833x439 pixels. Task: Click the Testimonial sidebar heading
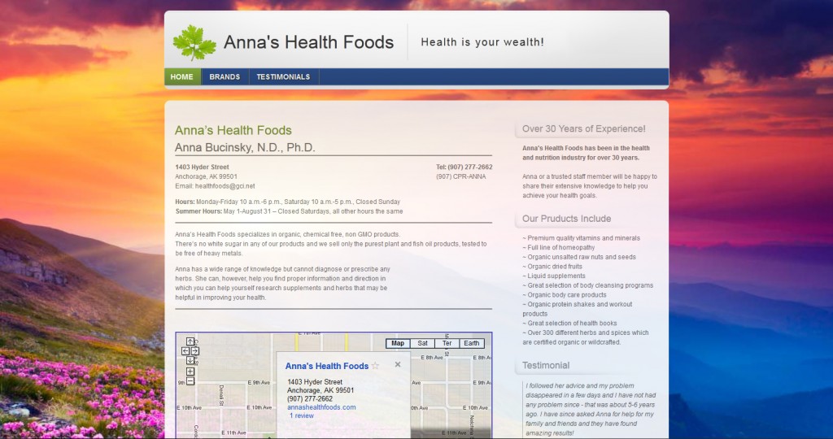click(546, 365)
